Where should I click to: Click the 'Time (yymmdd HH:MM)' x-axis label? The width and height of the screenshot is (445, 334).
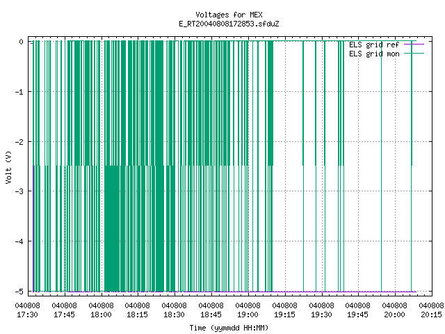(x=229, y=328)
